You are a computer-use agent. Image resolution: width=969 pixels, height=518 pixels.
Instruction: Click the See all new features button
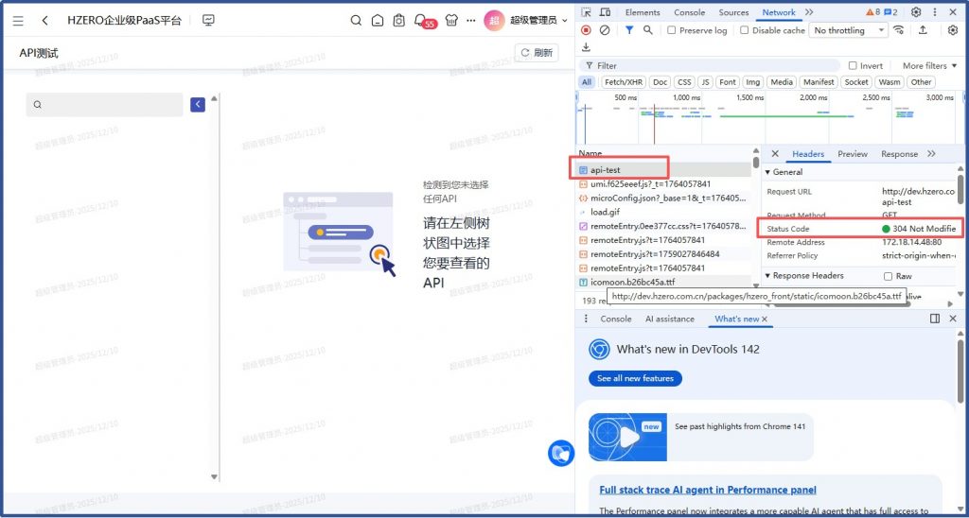[x=635, y=378]
